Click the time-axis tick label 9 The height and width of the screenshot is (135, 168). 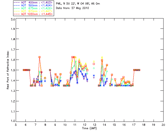pos(55,125)
